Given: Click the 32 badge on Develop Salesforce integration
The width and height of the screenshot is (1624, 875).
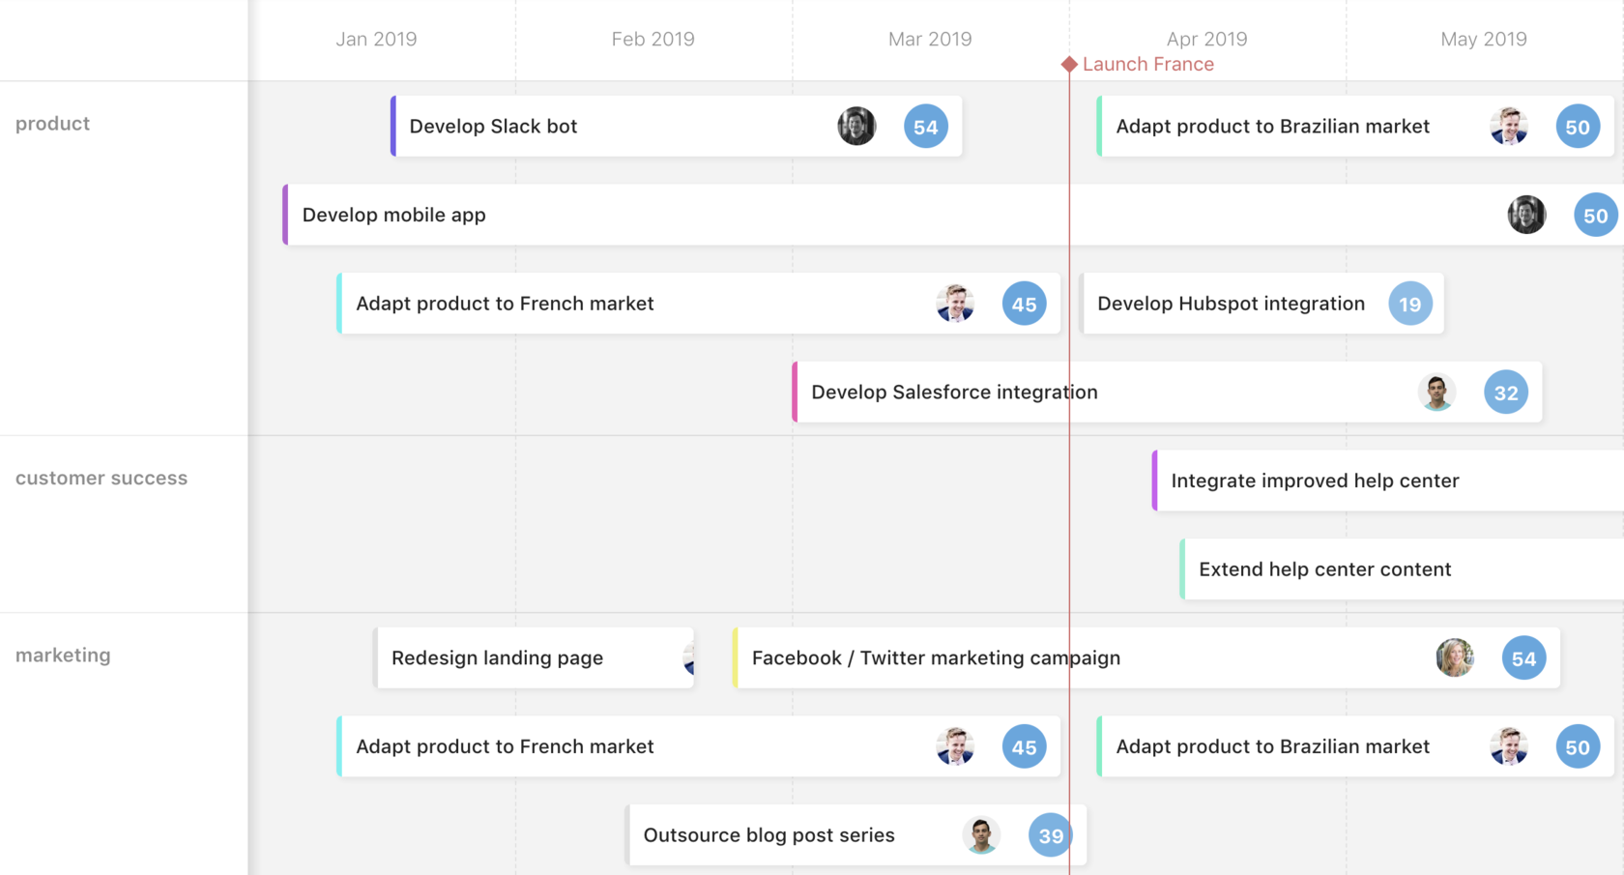Looking at the screenshot, I should (1505, 393).
